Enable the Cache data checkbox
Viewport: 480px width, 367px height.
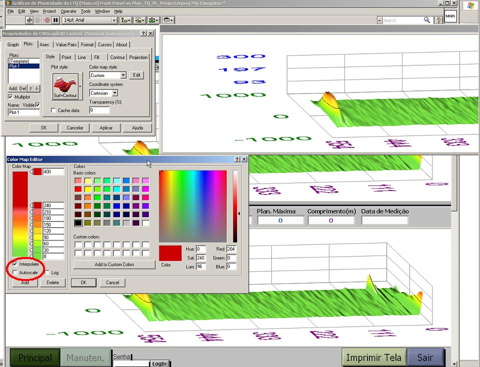pyautogui.click(x=54, y=110)
